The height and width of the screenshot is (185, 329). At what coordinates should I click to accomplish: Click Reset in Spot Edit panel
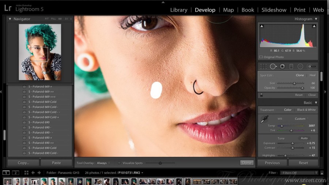[299, 95]
